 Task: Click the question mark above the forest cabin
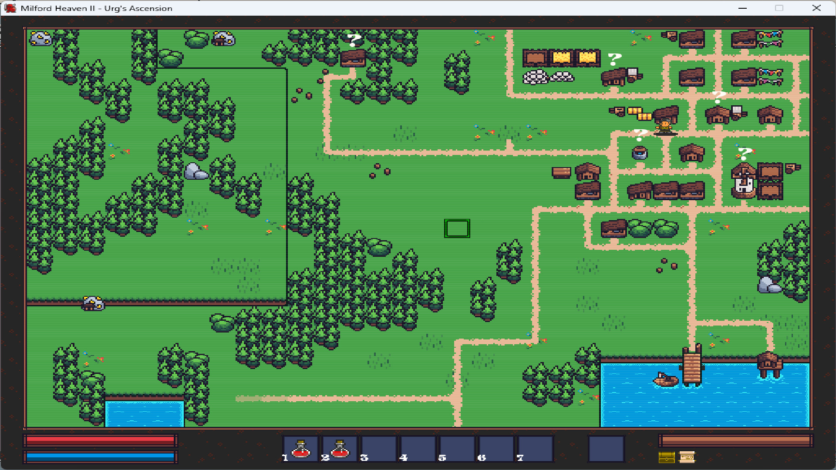point(353,40)
